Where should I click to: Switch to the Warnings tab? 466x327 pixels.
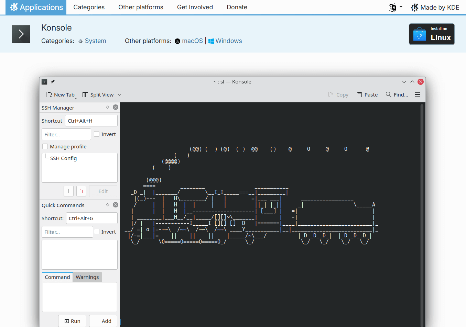[87, 277]
